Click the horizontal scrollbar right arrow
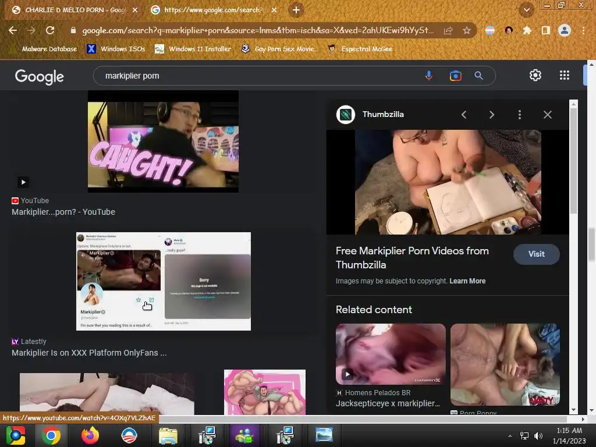Viewport: 596px width, 447px height. point(583,419)
